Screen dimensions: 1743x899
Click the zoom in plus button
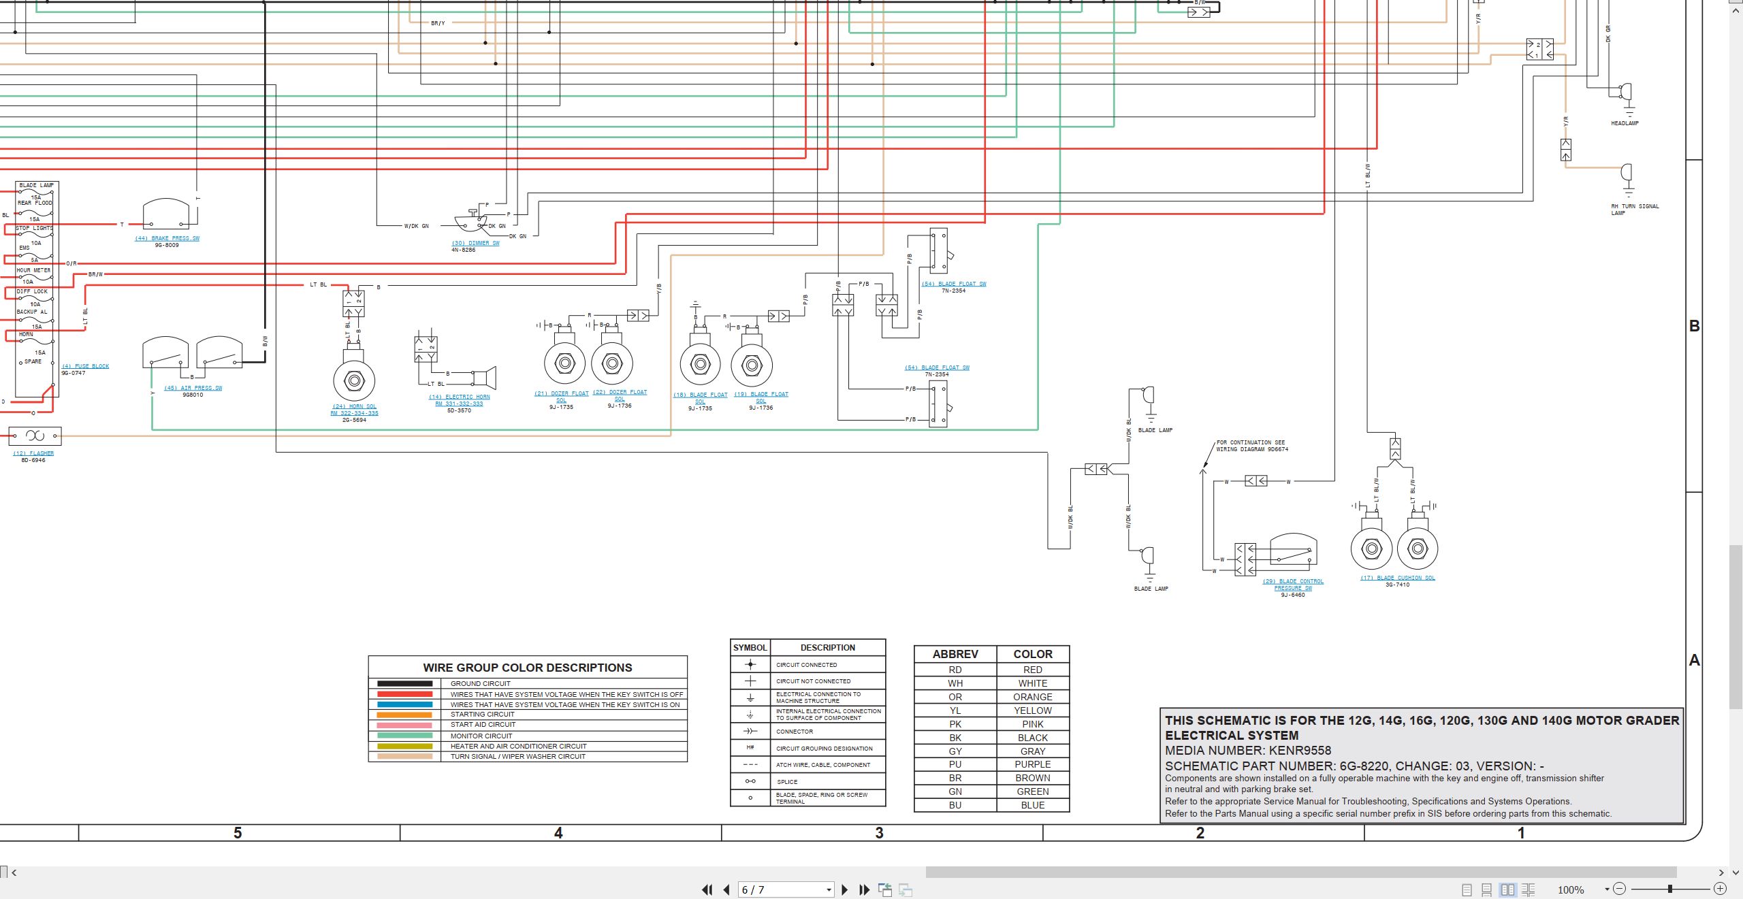pos(1720,889)
